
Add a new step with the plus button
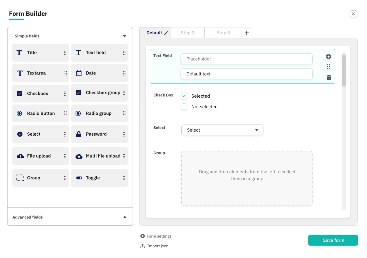pos(246,33)
